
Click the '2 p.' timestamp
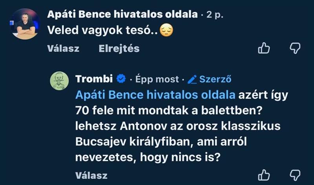pyautogui.click(x=215, y=15)
